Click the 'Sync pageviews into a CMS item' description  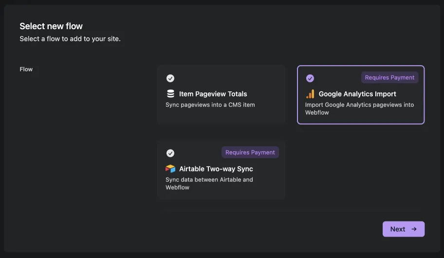210,105
